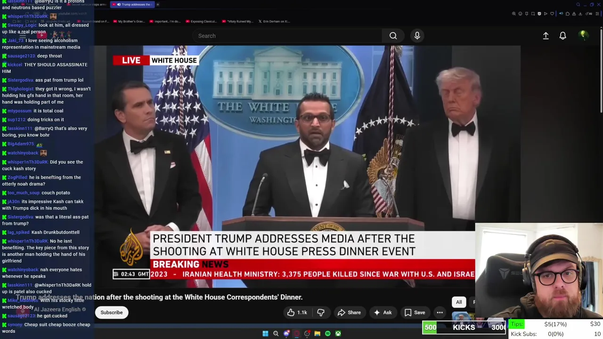Click chat username 'too_much_soup'
This screenshot has height=339, width=603.
(x=24, y=193)
